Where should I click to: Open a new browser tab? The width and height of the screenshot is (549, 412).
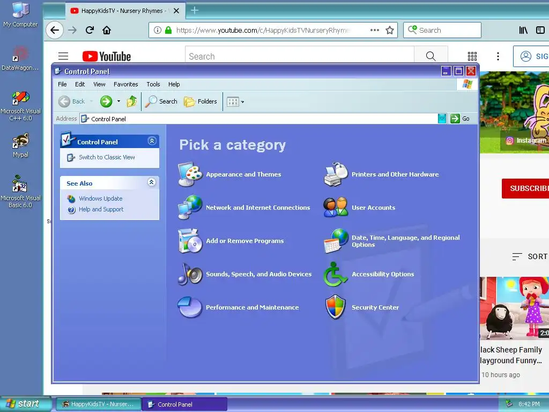195,11
